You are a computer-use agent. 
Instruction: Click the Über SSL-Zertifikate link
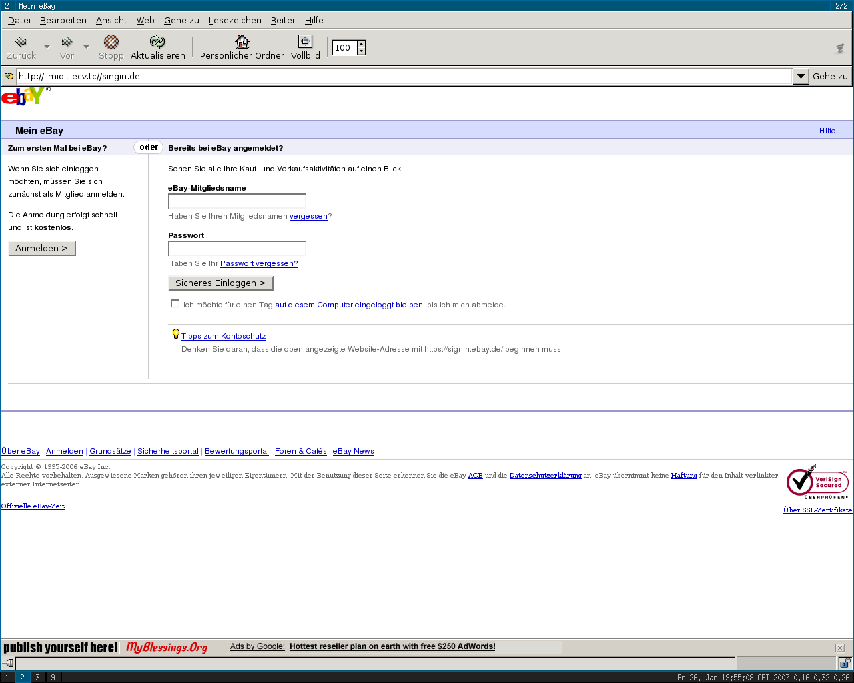[817, 510]
